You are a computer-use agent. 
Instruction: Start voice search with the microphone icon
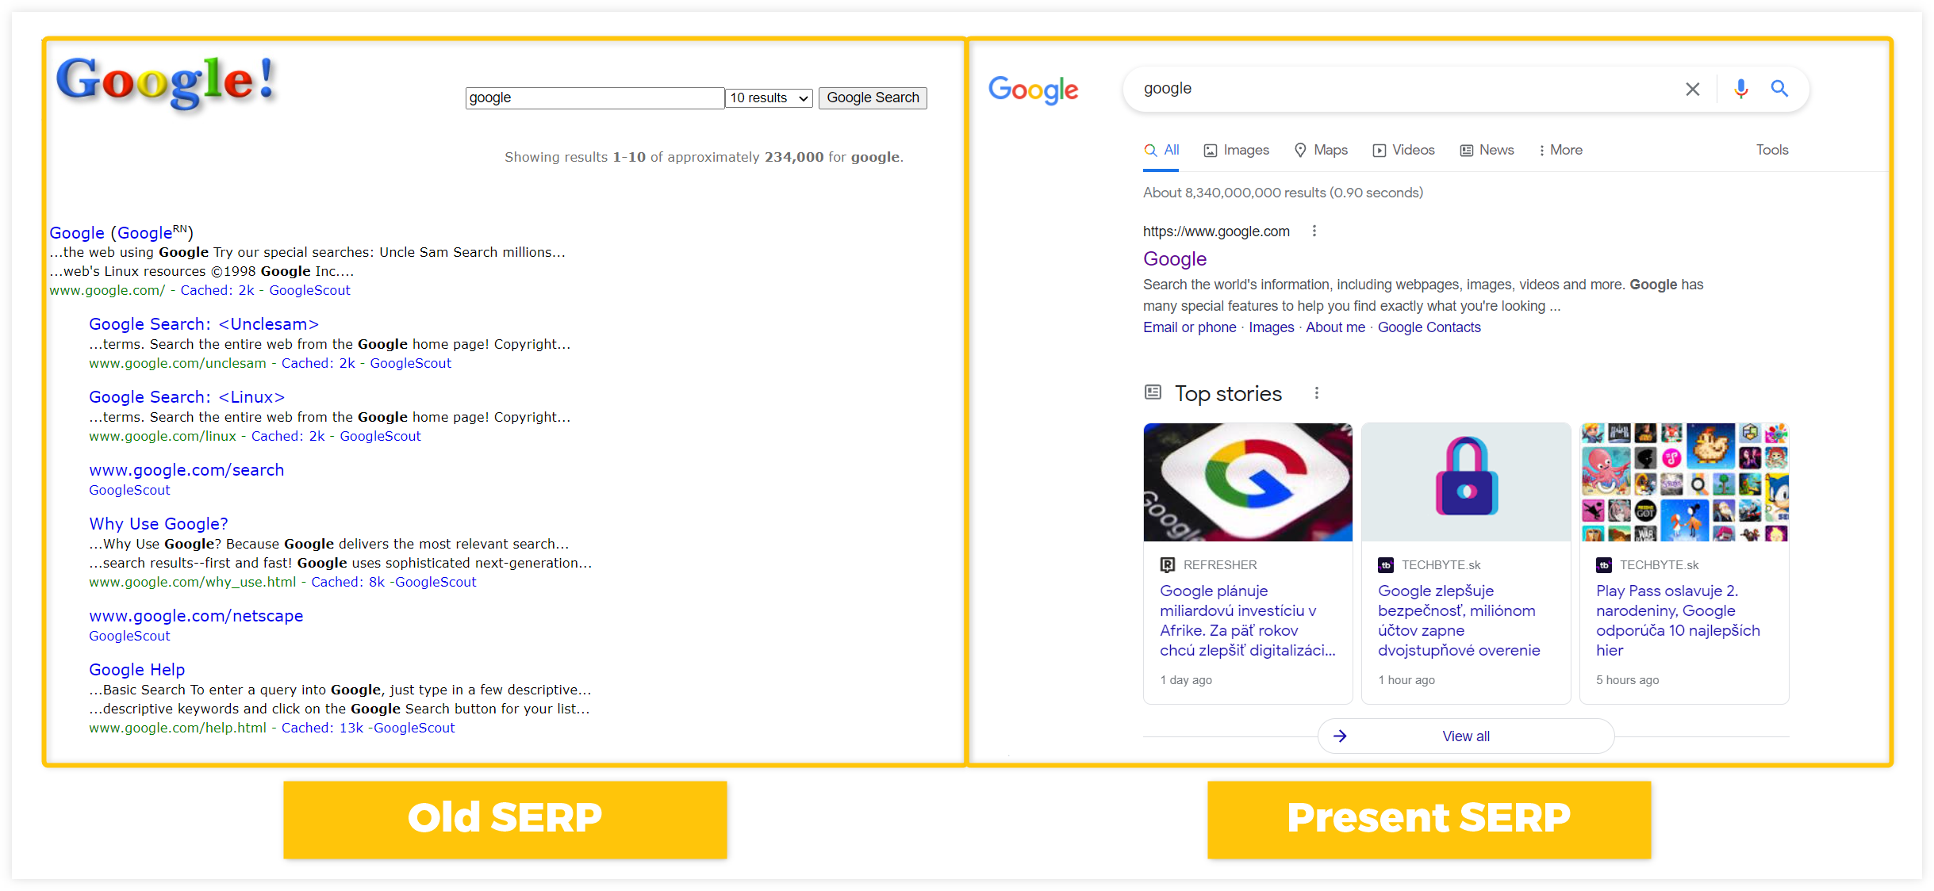pyautogui.click(x=1740, y=89)
